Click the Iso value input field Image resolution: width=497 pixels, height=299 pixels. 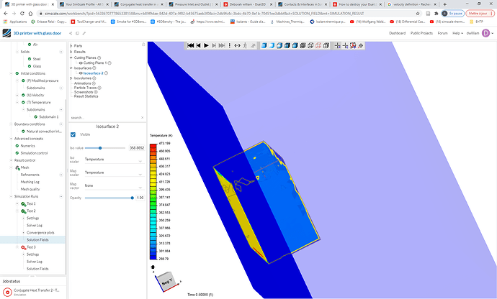pos(137,148)
